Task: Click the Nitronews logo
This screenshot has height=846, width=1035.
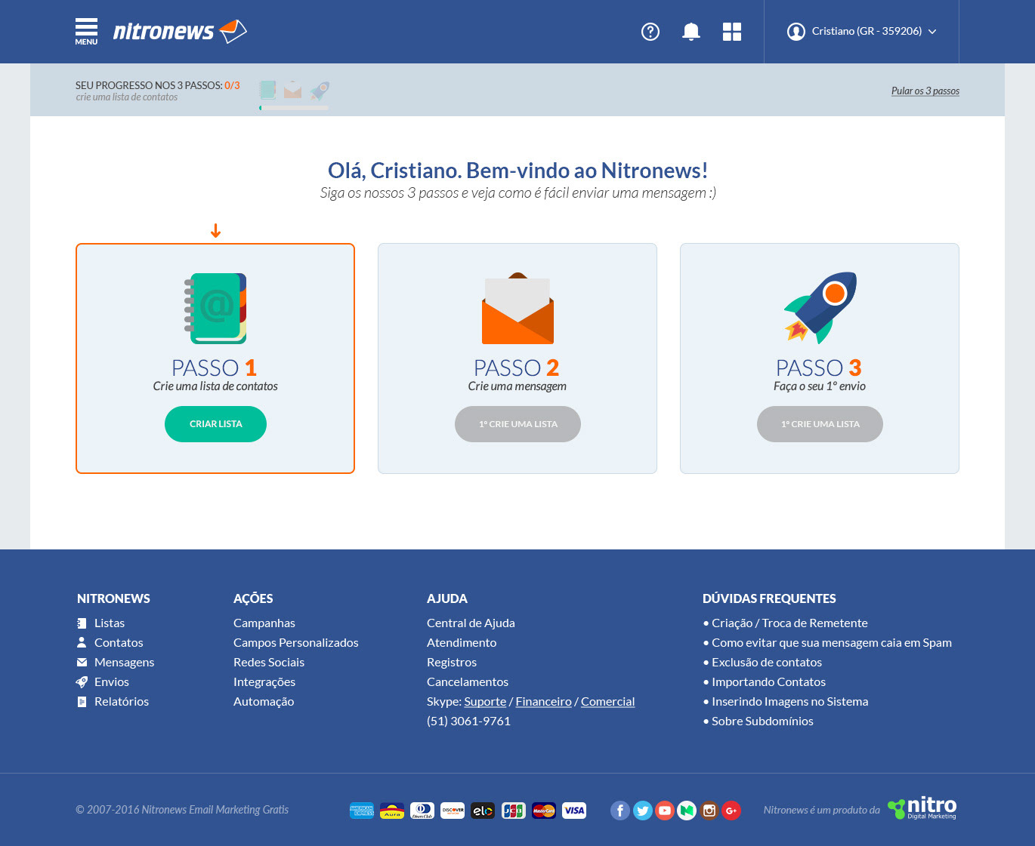Action: (x=180, y=31)
